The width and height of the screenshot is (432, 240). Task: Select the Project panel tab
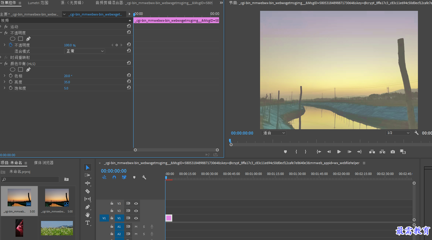pyautogui.click(x=11, y=163)
